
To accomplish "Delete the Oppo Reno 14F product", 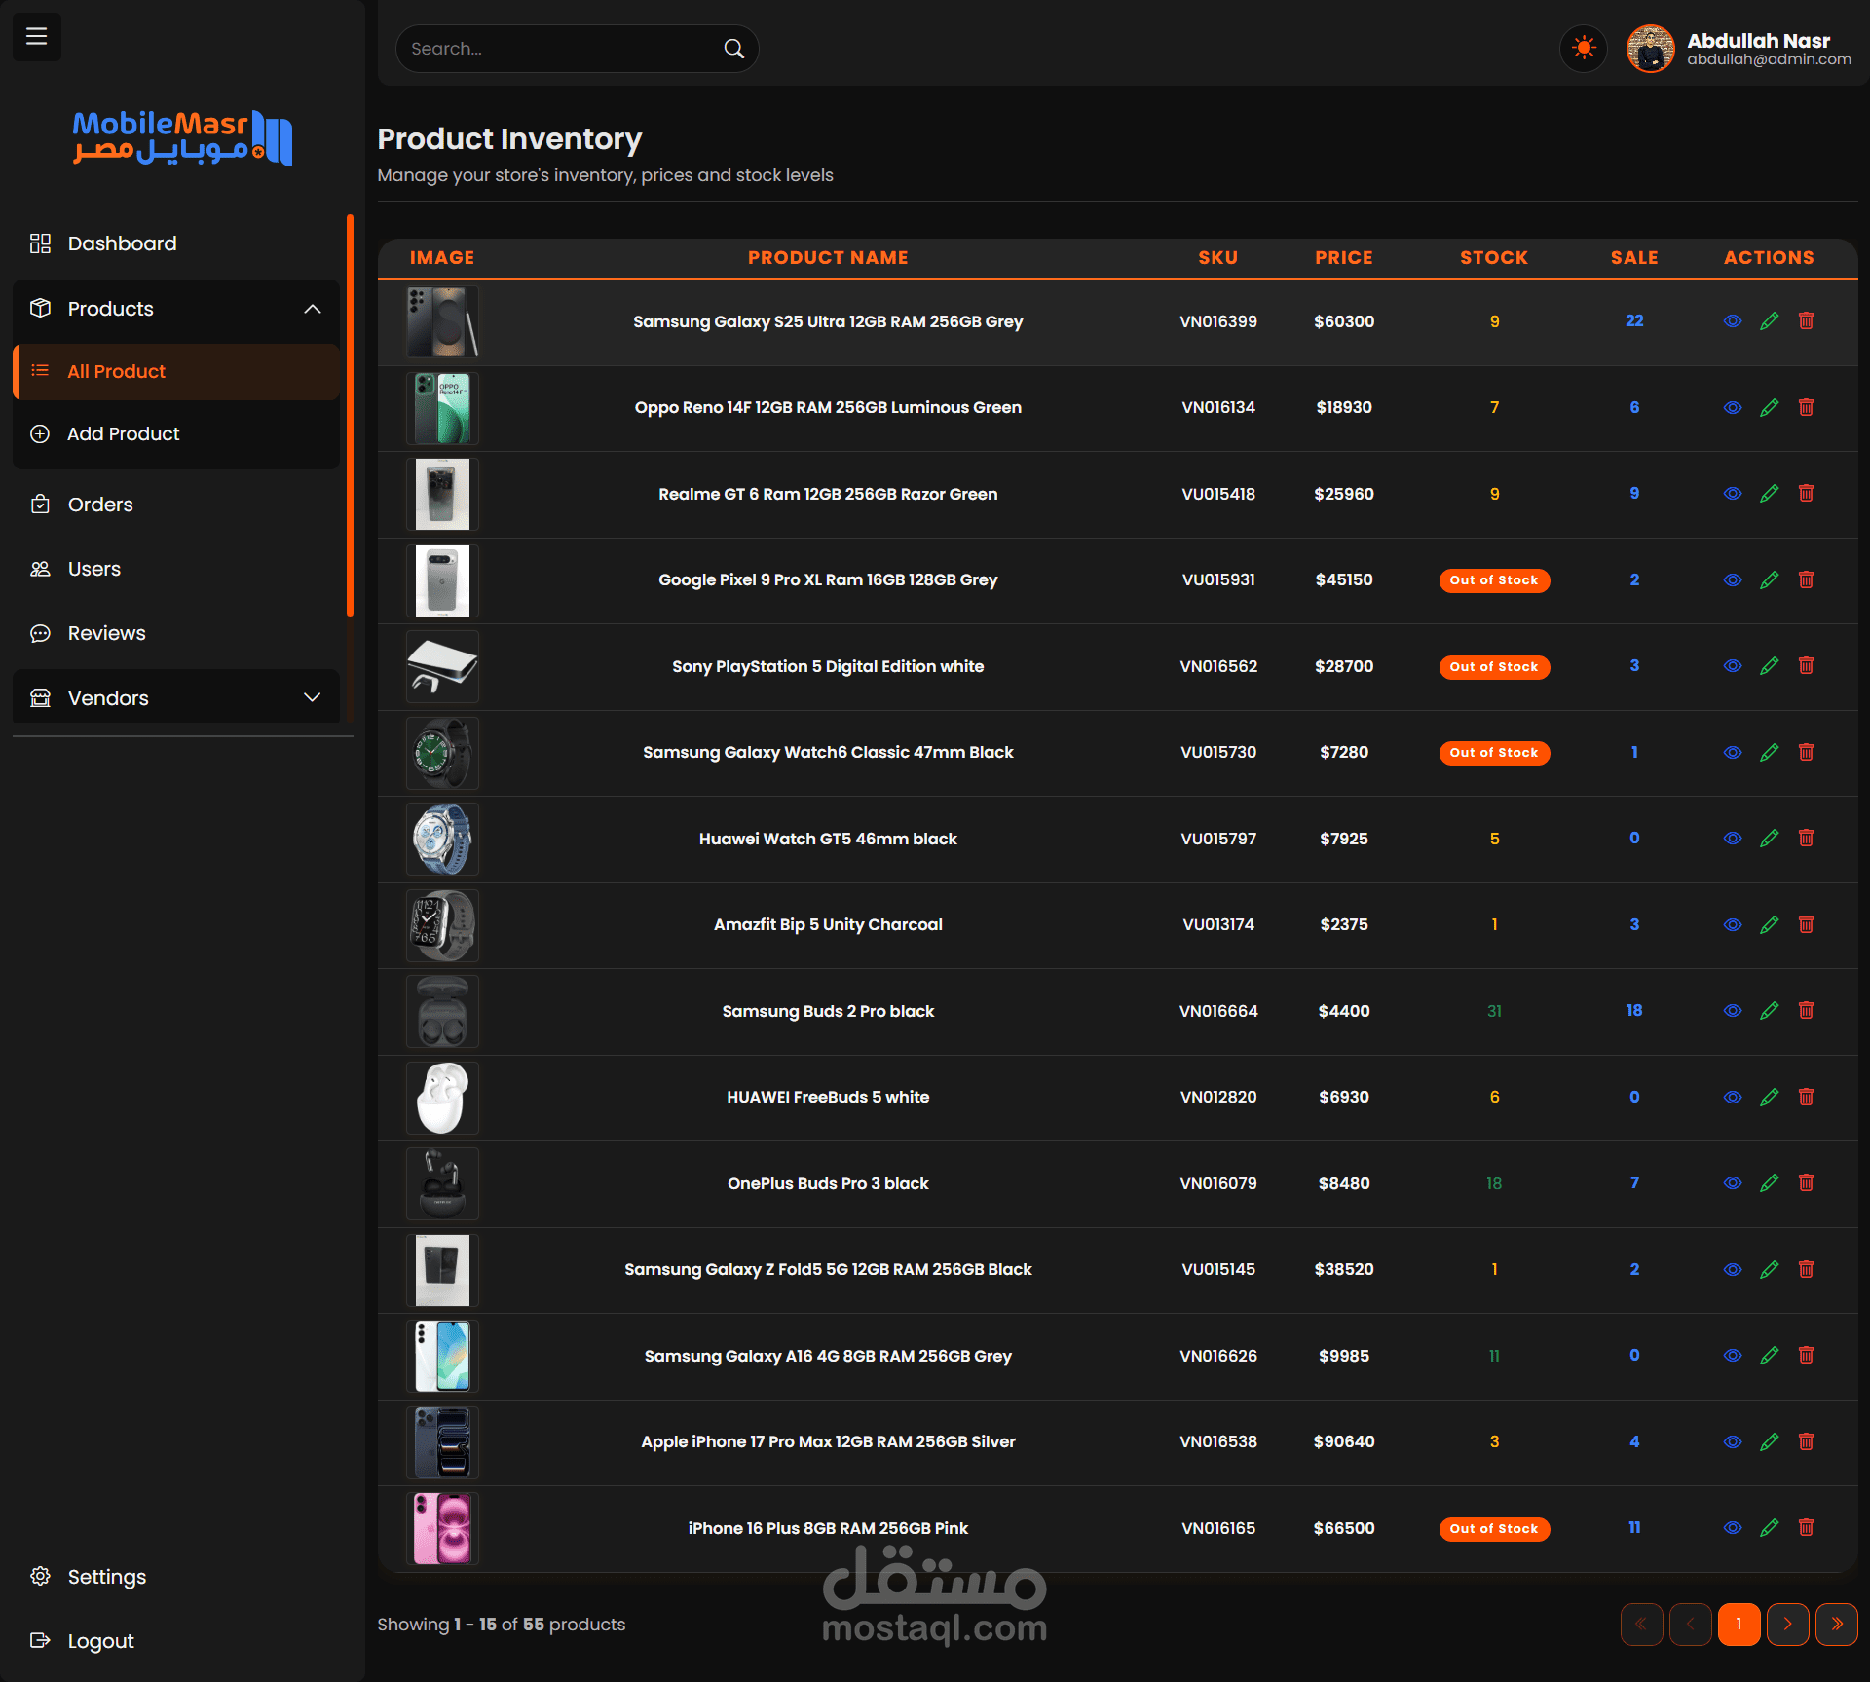I will (1806, 407).
